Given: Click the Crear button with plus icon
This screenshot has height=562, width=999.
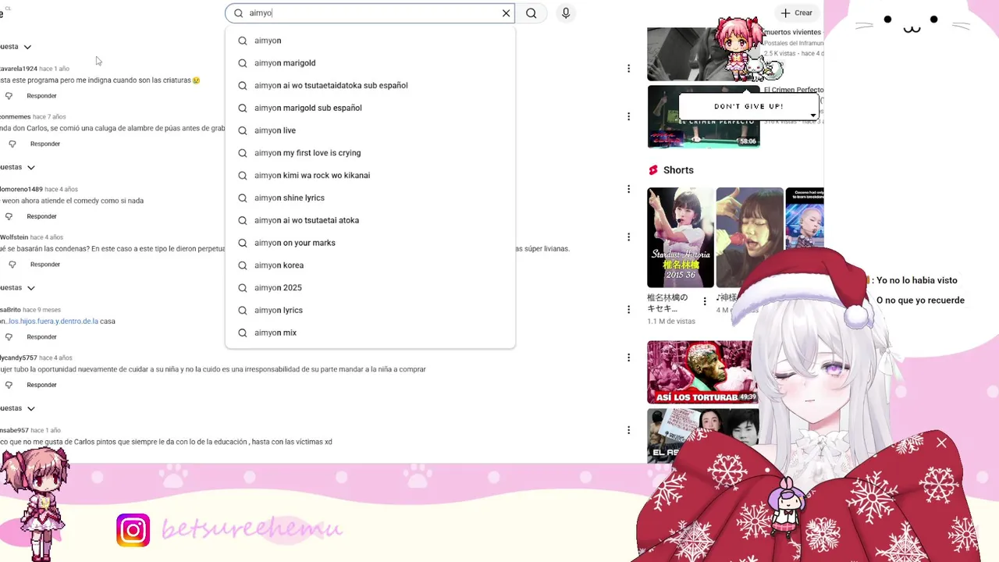Looking at the screenshot, I should (x=796, y=13).
